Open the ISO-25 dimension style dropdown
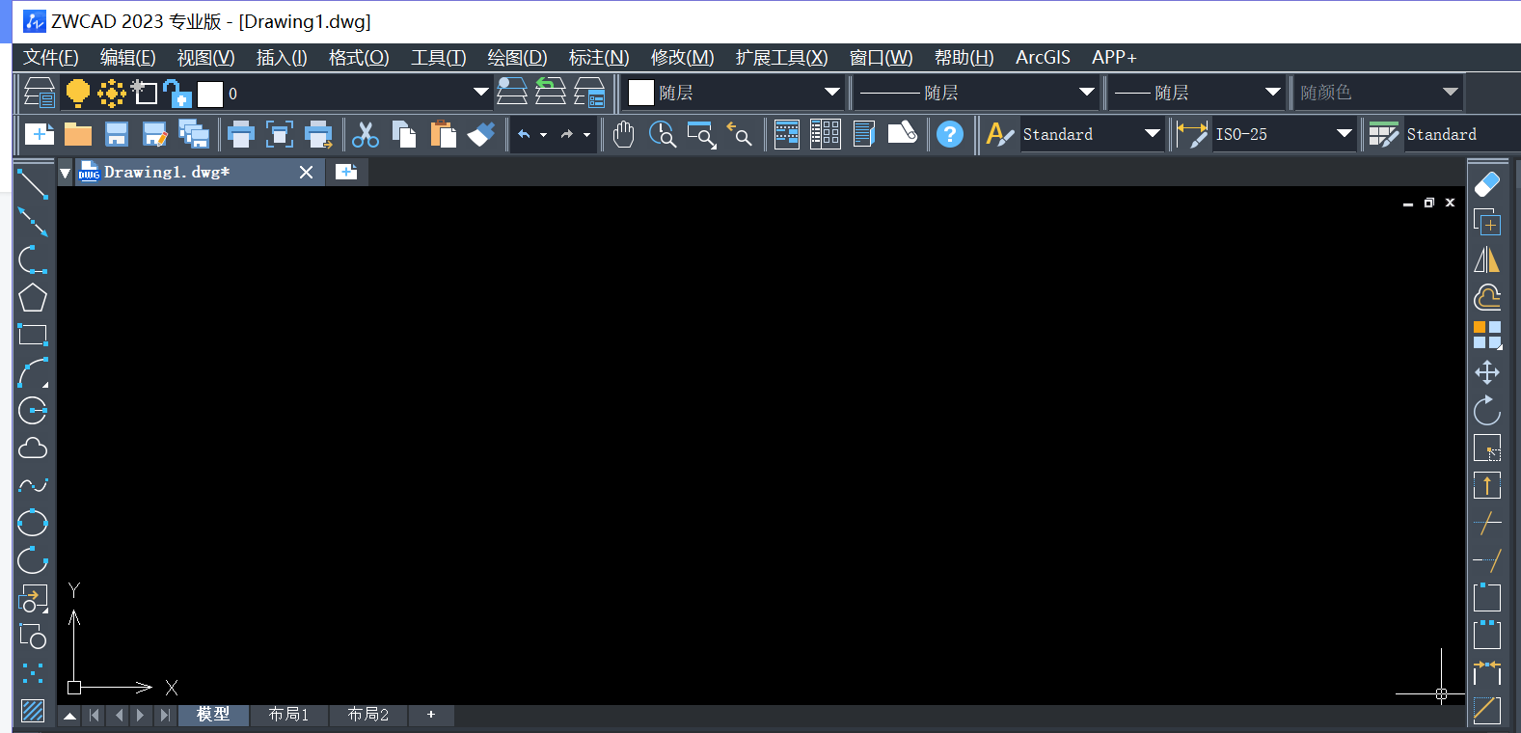Viewport: 1521px width, 733px height. tap(1344, 134)
